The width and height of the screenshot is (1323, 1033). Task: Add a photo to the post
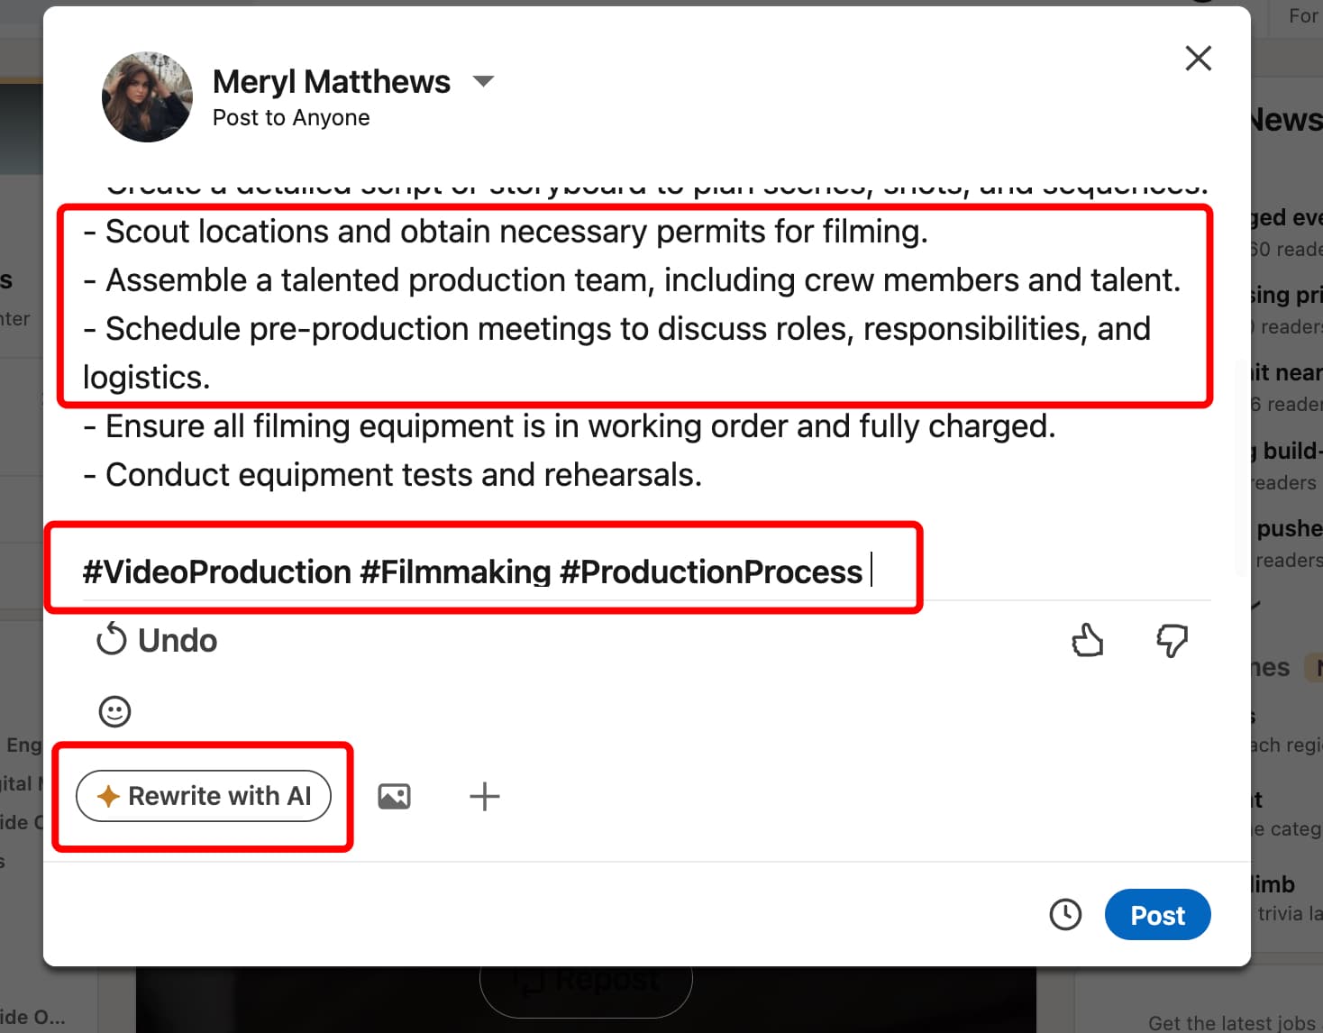pos(394,796)
